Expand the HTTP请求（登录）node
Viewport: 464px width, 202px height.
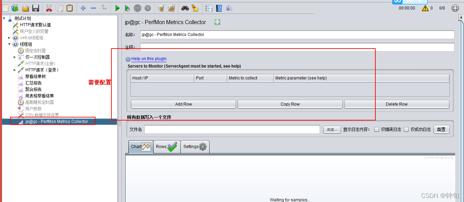coord(15,70)
